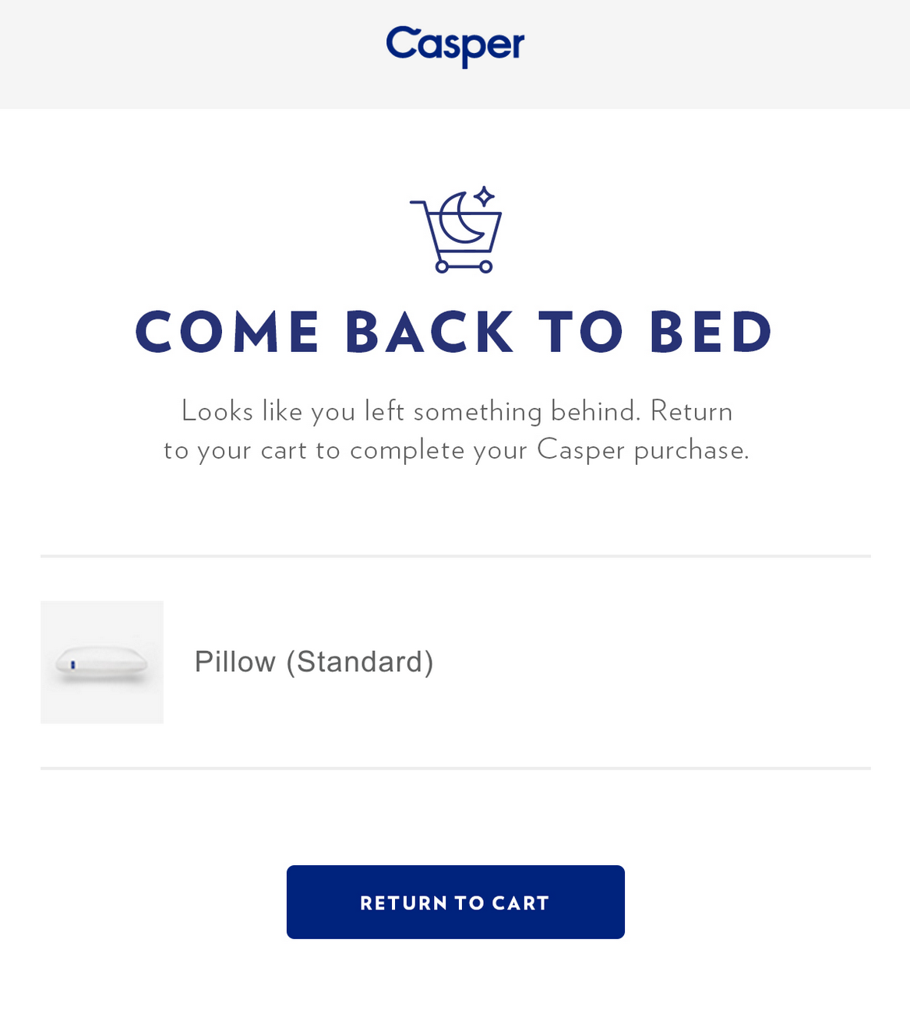Click the cart icon's right wheel
The image size is (910, 1017).
pyautogui.click(x=485, y=266)
